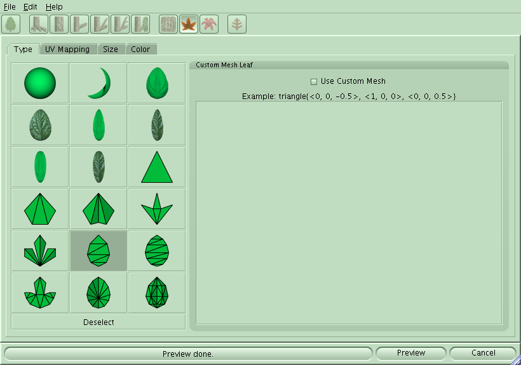Select the trunk with forked branch icon
The height and width of the screenshot is (365, 521).
click(x=100, y=24)
